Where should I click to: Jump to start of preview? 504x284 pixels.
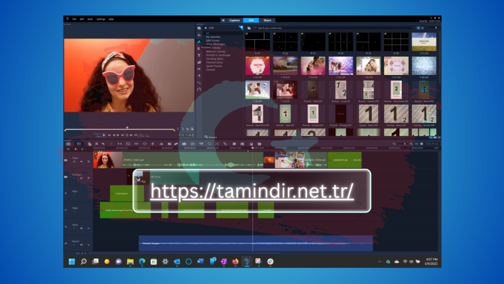pyautogui.click(x=109, y=135)
